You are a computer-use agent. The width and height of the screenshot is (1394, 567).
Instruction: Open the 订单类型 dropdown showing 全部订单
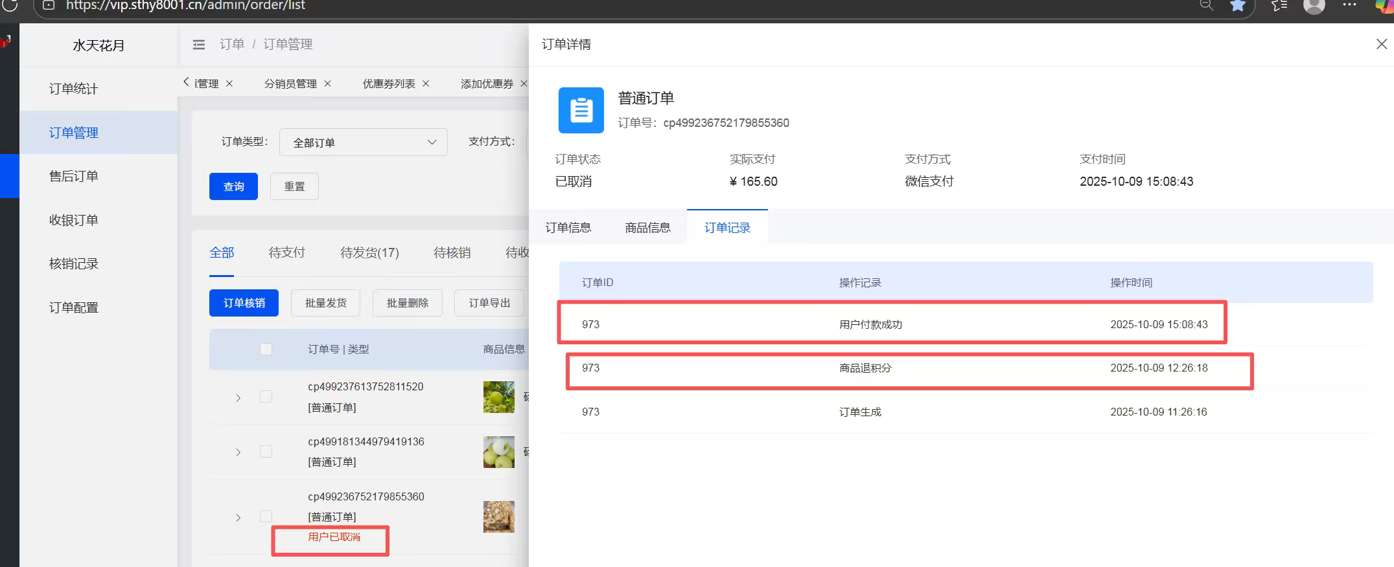(363, 142)
